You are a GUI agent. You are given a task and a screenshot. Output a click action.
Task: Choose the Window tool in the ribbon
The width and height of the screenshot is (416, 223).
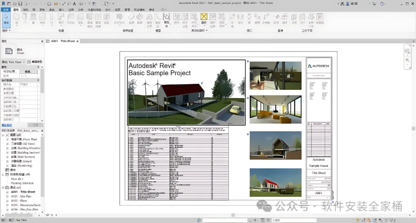[x=33, y=18]
